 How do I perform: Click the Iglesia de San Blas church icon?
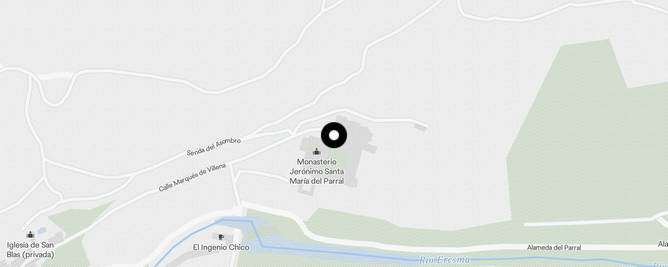(x=30, y=235)
